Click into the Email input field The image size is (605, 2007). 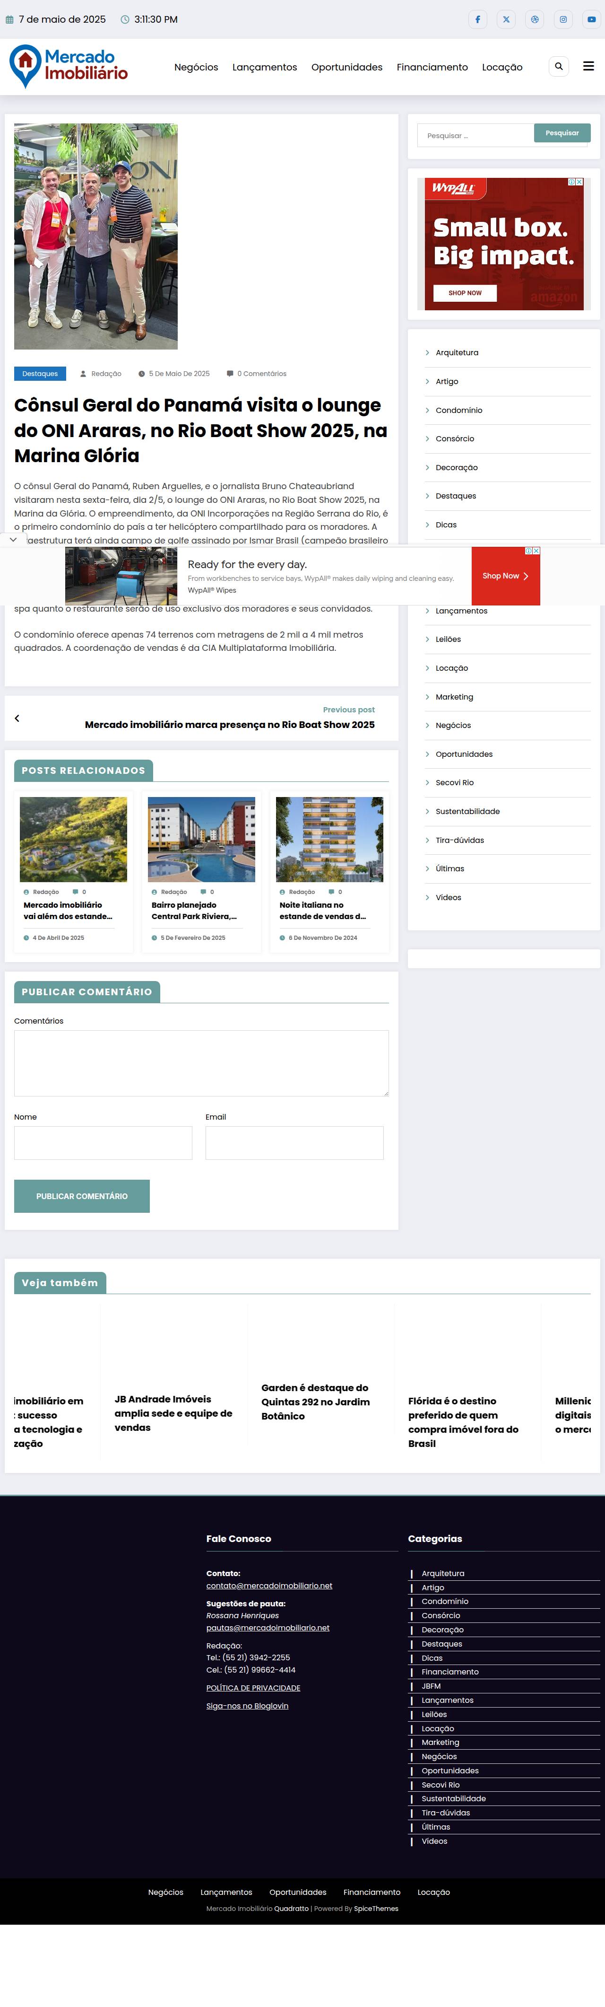294,1143
